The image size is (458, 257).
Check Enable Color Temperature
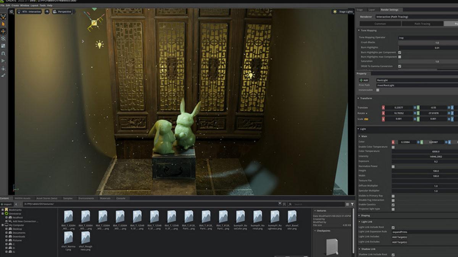coord(393,147)
